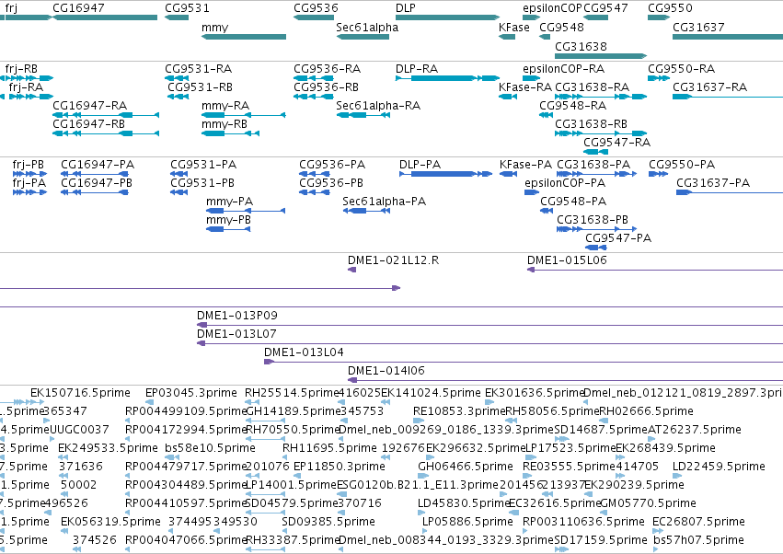783x554 pixels.
Task: Select the epsilonCOP-RA transcript
Action: [531, 78]
